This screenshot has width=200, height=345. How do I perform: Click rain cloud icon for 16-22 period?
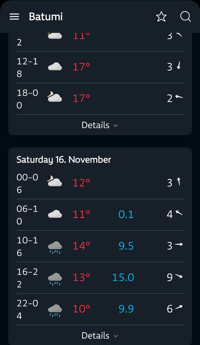[x=55, y=279]
